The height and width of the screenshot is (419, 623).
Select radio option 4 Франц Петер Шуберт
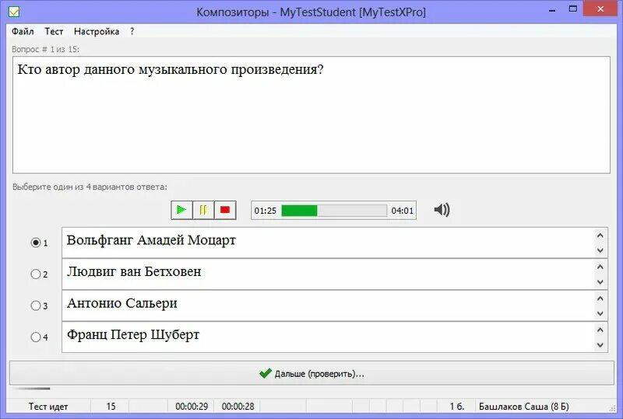[x=36, y=337]
